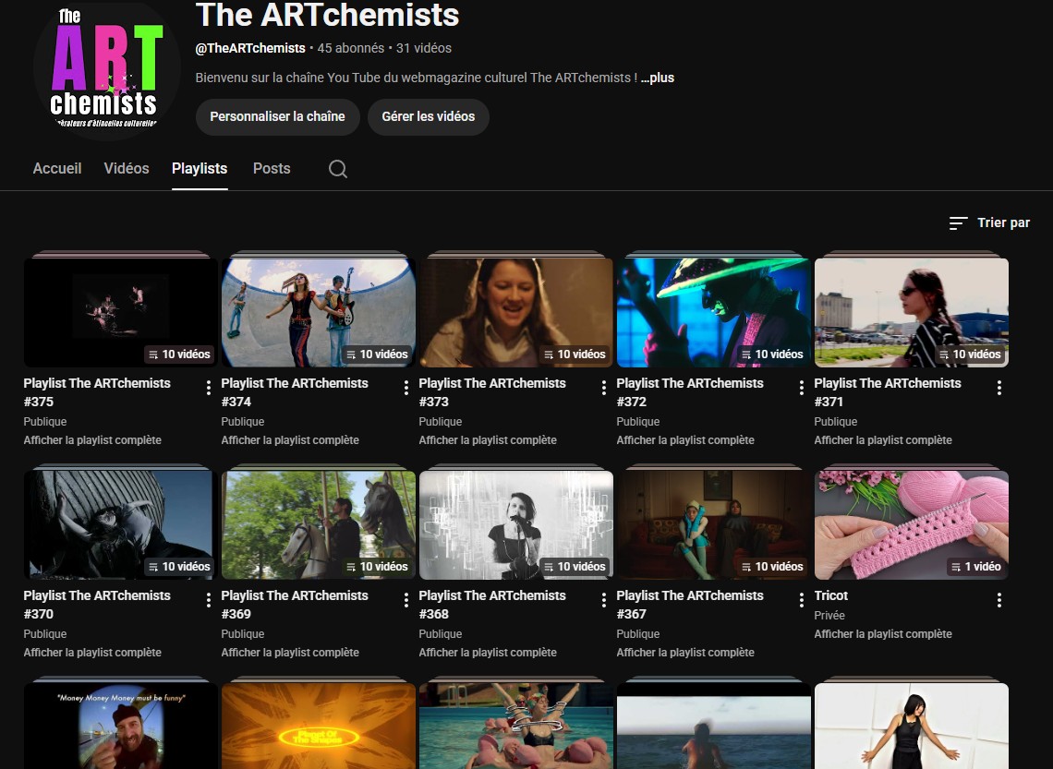Open Playlist #367 thumbnail
1053x769 pixels.
714,524
